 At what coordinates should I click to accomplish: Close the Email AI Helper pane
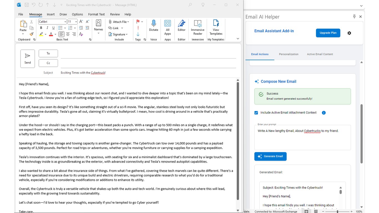(x=360, y=17)
